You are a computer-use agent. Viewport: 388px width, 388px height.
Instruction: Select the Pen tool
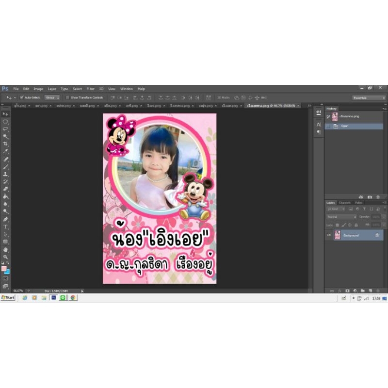pyautogui.click(x=5, y=219)
